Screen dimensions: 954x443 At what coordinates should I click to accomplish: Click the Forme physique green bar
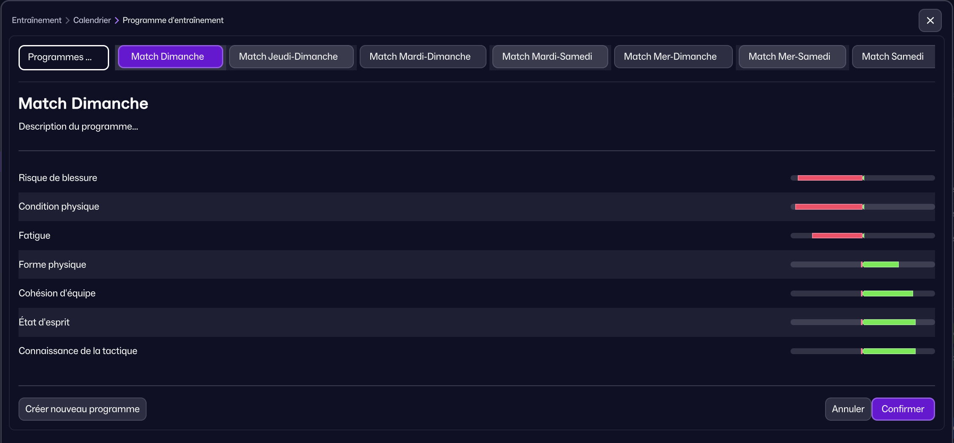click(881, 264)
